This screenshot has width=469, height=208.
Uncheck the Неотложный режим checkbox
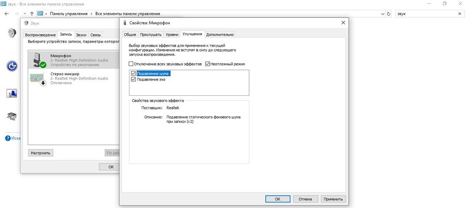tap(207, 64)
